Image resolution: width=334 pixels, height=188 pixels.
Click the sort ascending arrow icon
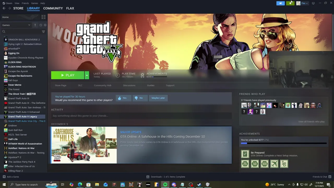point(35,25)
